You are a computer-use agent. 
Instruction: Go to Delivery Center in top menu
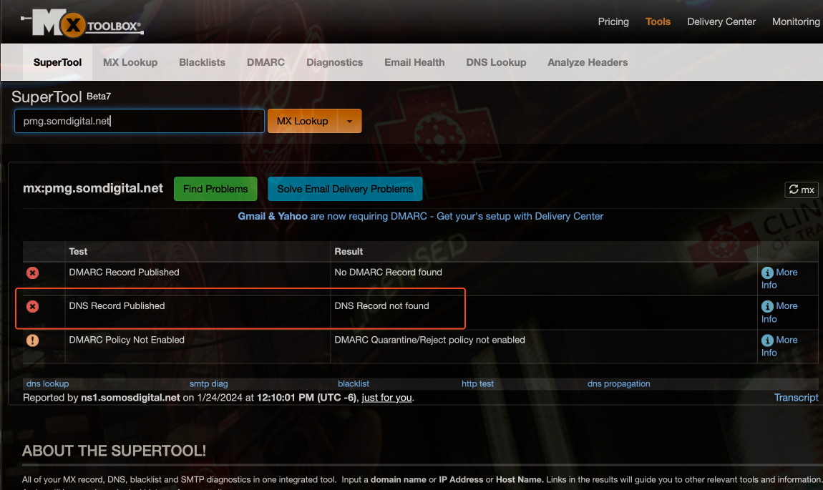[721, 21]
